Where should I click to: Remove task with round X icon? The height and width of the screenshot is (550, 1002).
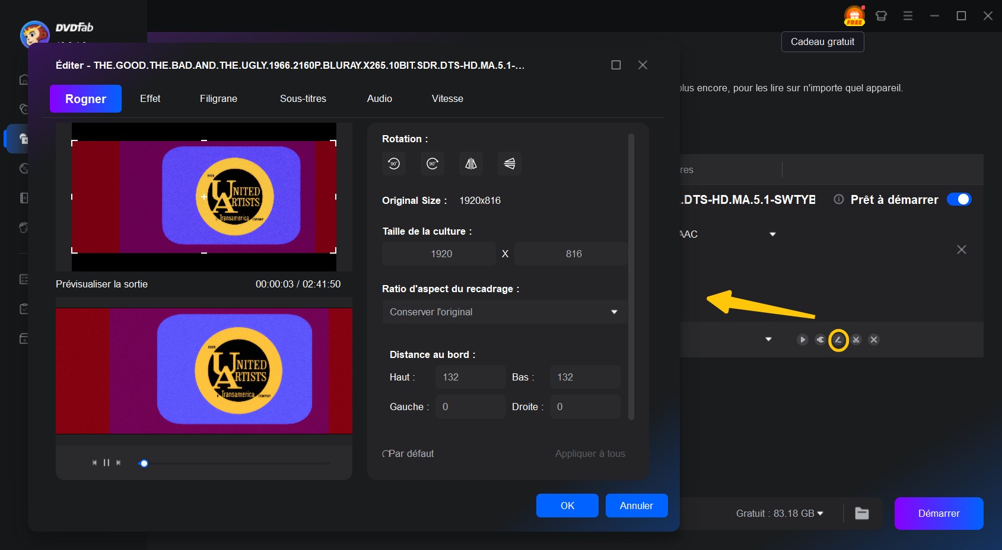tap(874, 340)
